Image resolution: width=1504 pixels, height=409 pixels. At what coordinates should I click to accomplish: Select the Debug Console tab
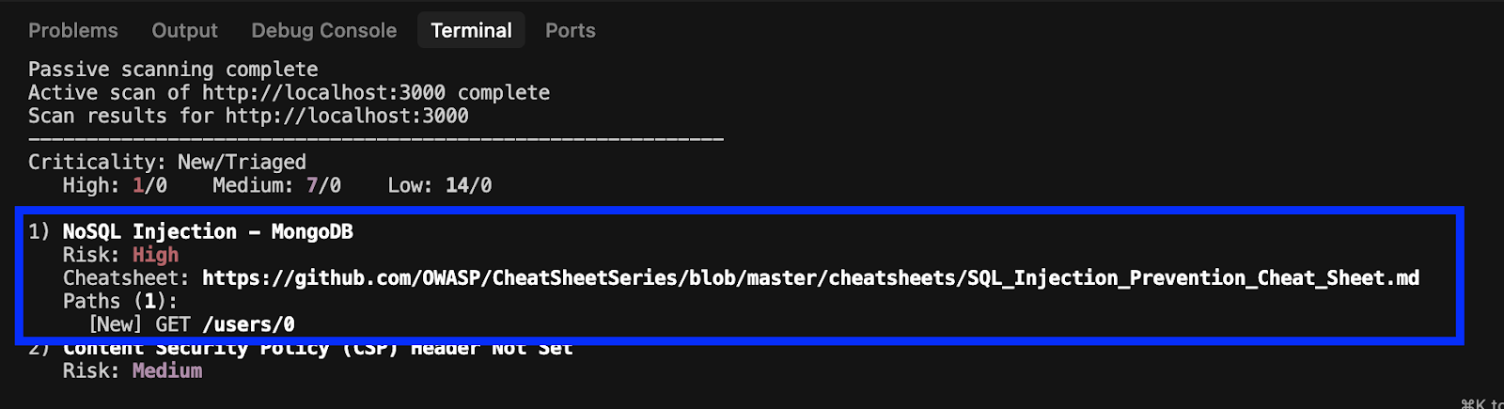pyautogui.click(x=324, y=30)
